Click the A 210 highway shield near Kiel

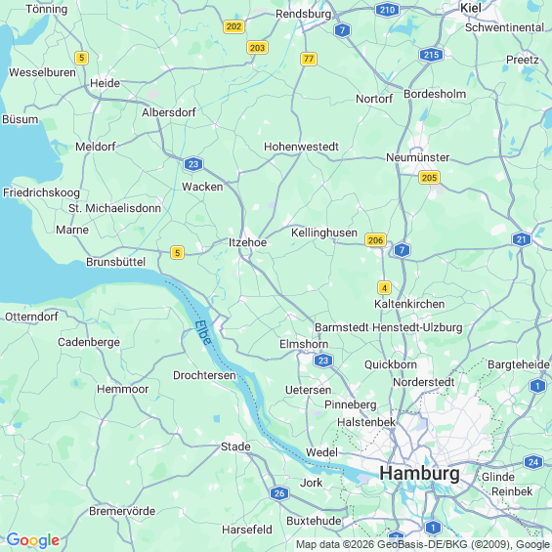point(387,10)
